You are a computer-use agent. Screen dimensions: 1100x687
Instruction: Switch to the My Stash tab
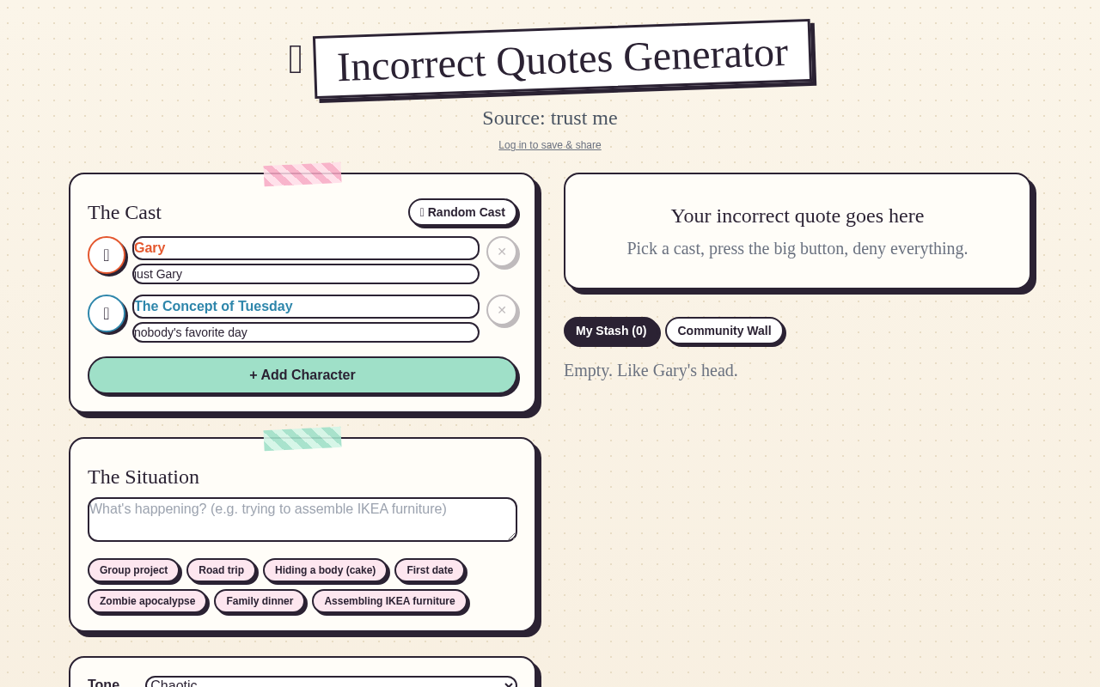coord(611,331)
